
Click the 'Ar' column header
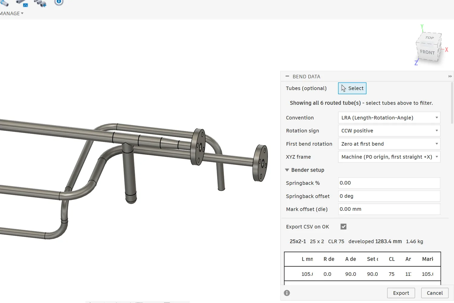coord(408,259)
